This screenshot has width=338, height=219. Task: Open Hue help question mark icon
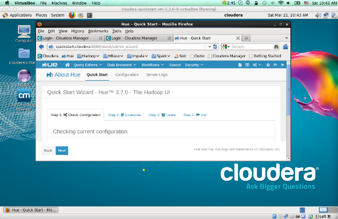click(268, 65)
